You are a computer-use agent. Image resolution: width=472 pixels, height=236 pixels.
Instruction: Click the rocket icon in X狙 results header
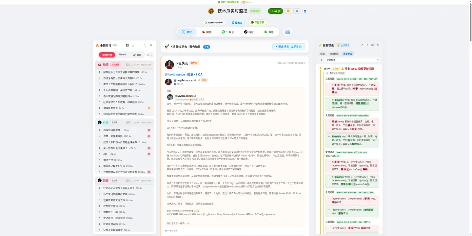[167, 47]
